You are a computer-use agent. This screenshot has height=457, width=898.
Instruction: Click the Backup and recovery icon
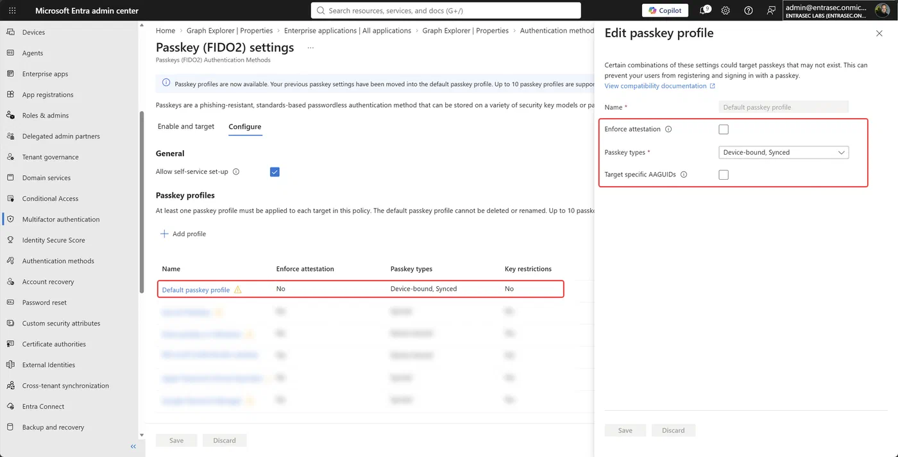[10, 427]
